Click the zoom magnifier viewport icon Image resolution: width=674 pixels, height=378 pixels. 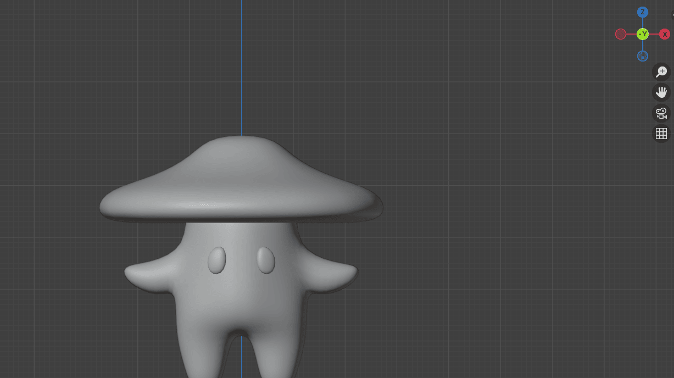661,72
